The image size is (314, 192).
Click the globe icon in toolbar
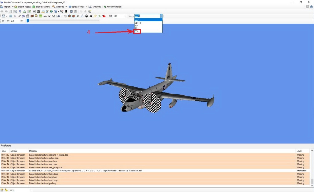coord(52,11)
